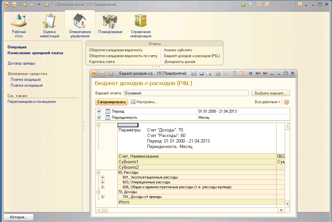The height and width of the screenshot is (222, 332).
Task: Uncheck the Период checkbox
Action: tap(99, 111)
